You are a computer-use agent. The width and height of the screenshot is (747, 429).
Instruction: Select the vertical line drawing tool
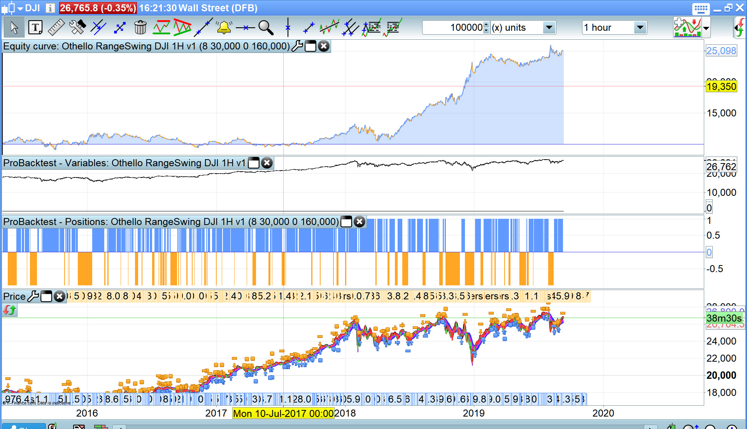click(x=288, y=28)
